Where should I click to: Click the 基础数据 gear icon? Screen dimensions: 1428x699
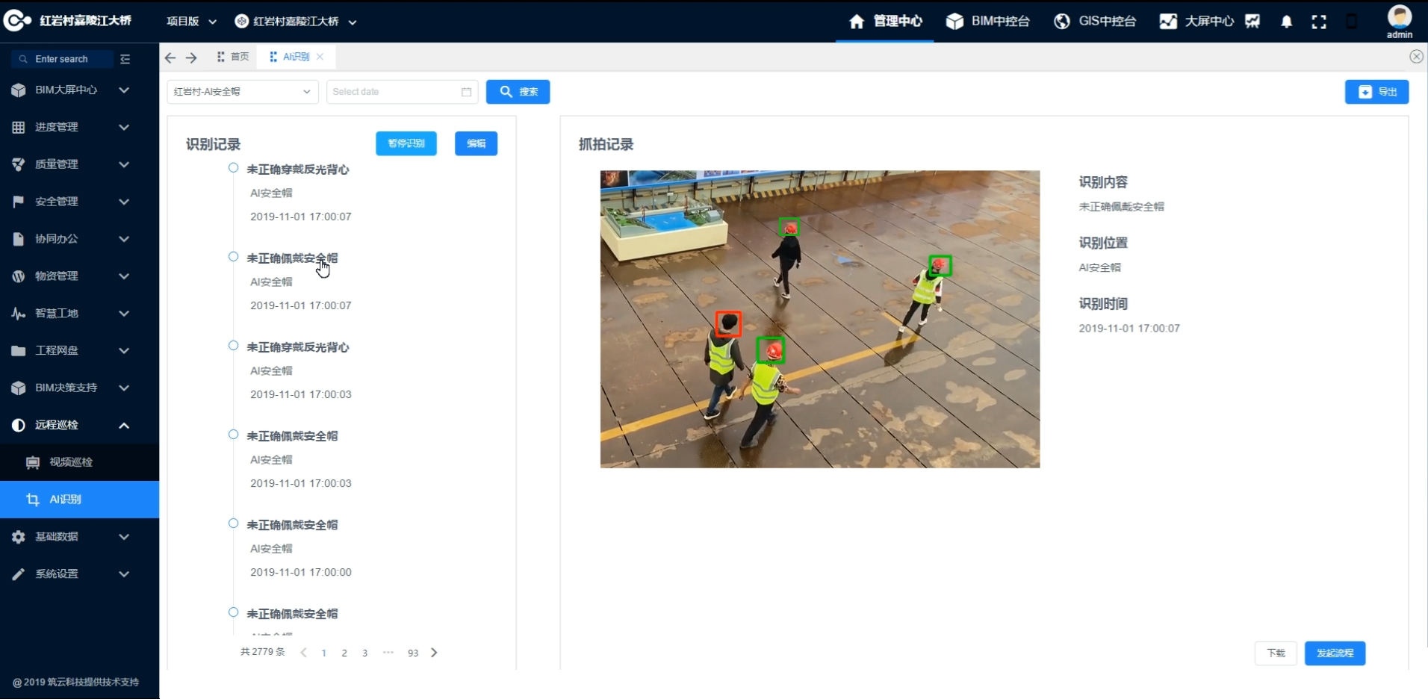tap(19, 537)
